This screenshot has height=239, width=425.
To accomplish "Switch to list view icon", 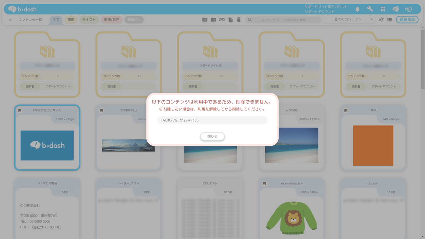I will 389,20.
